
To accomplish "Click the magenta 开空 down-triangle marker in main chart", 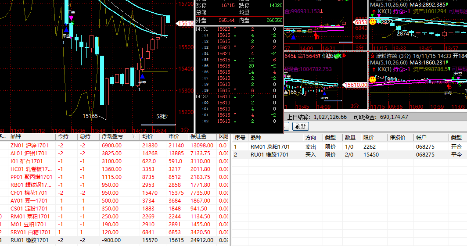I will click(x=71, y=18).
